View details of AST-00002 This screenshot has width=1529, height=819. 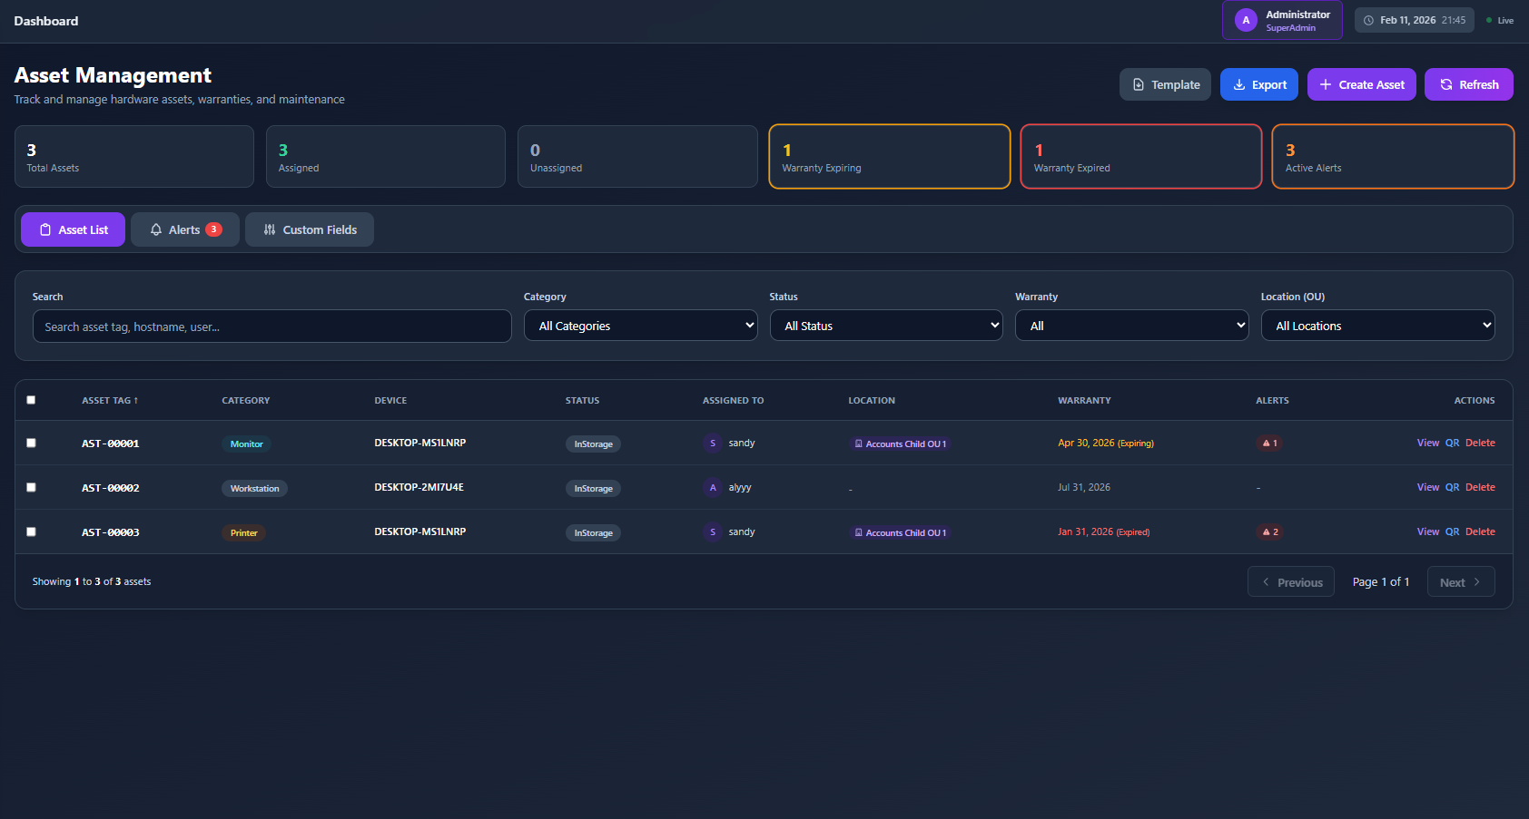coord(1426,487)
